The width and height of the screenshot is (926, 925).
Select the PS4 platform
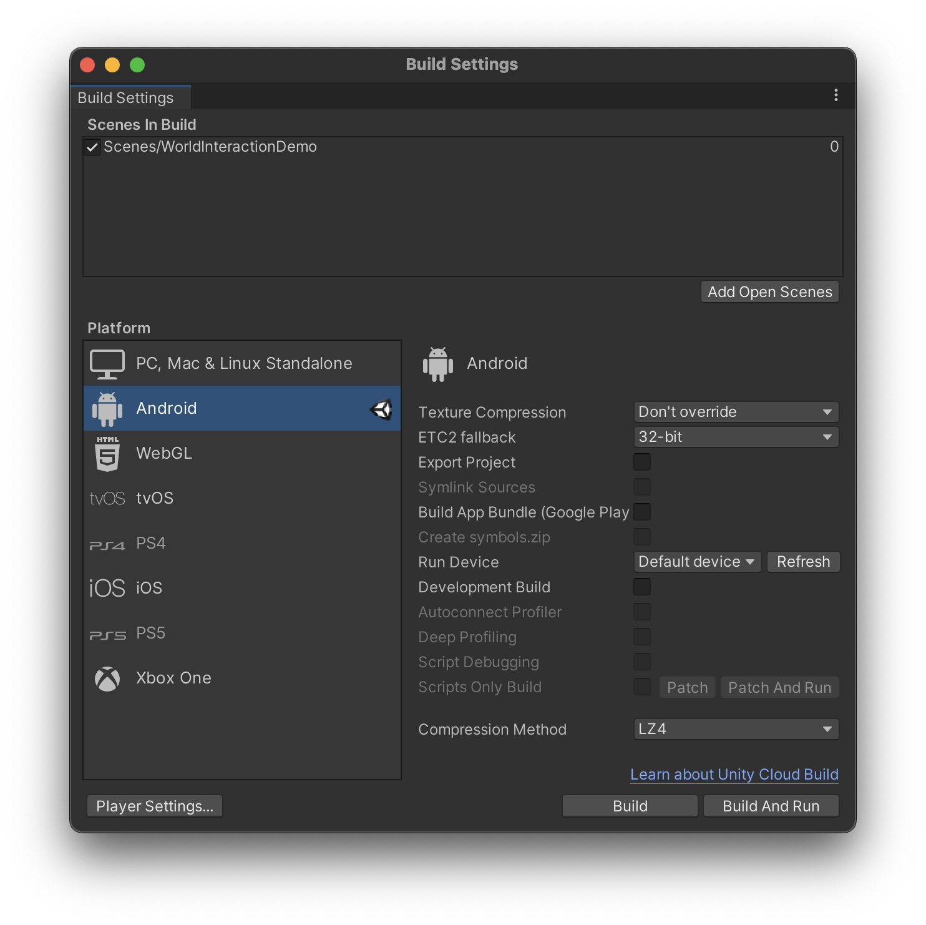pos(242,543)
